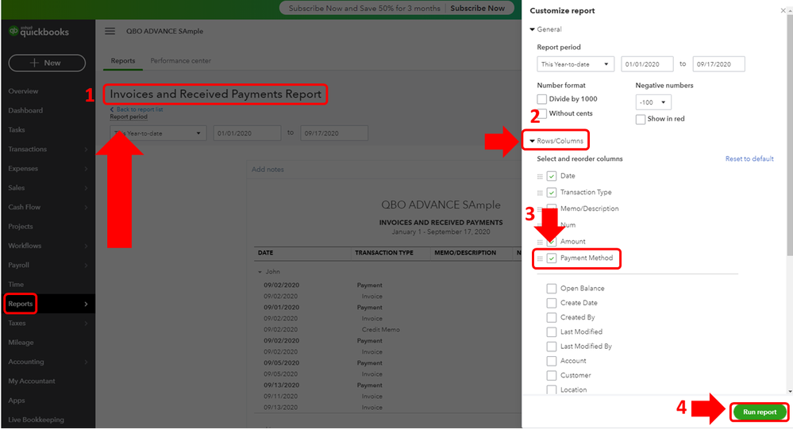The image size is (793, 429).
Task: Toggle Without cents checkbox
Action: tap(543, 113)
